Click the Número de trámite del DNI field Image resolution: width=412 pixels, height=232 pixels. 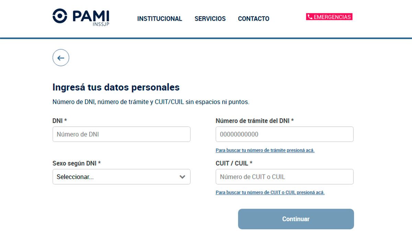(x=284, y=134)
